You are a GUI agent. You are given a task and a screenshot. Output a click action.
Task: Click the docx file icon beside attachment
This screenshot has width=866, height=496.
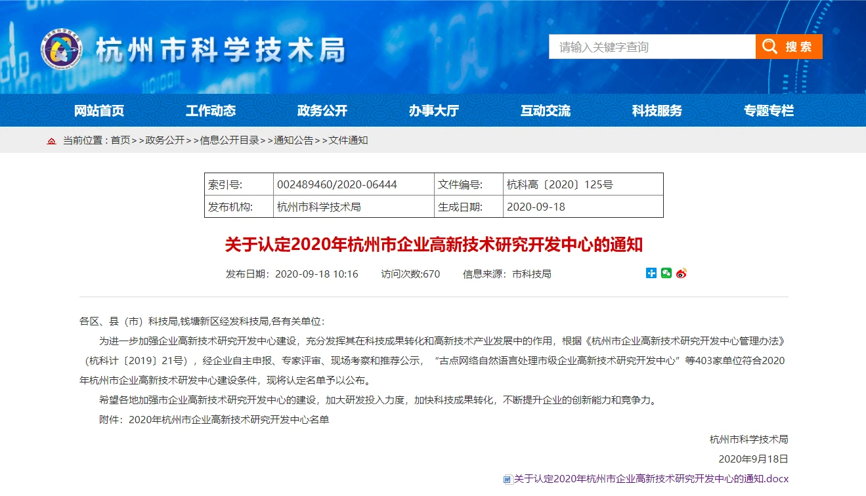pos(508,480)
